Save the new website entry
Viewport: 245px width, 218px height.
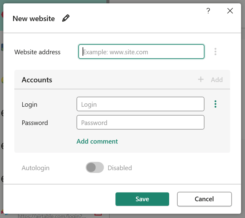(x=142, y=199)
